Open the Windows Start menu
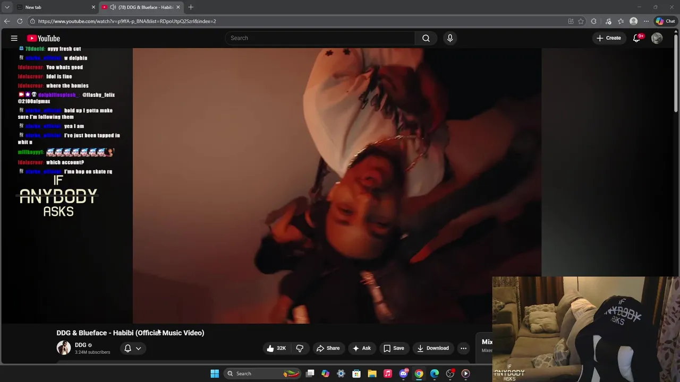Screen dimensions: 680x382 pyautogui.click(x=215, y=374)
